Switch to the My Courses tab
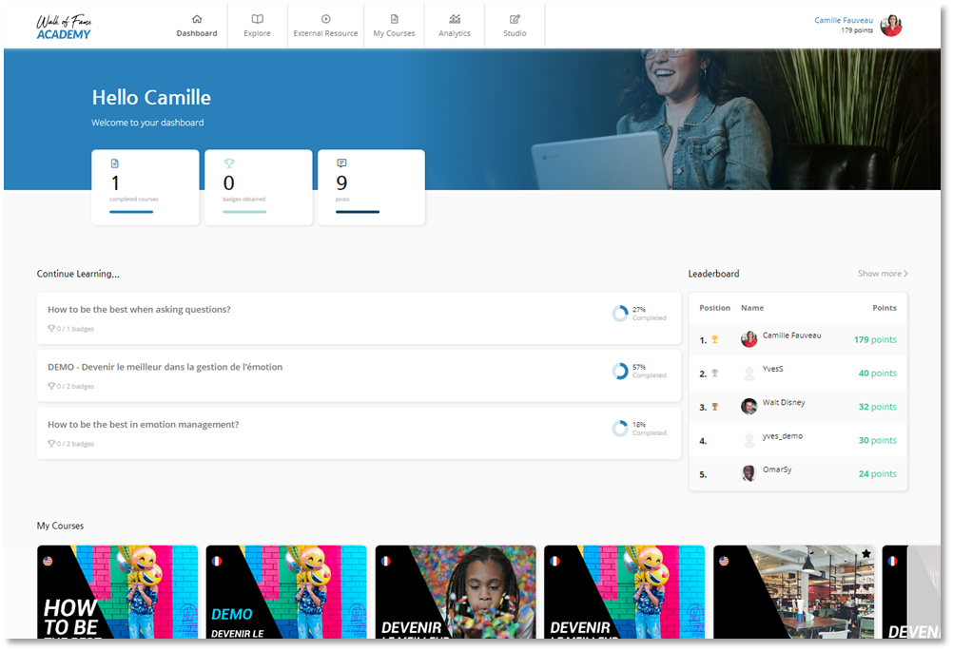This screenshot has width=953, height=651. click(x=394, y=26)
